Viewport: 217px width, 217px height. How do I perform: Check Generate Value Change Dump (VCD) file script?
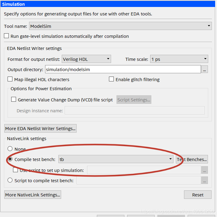pyautogui.click(x=14, y=99)
